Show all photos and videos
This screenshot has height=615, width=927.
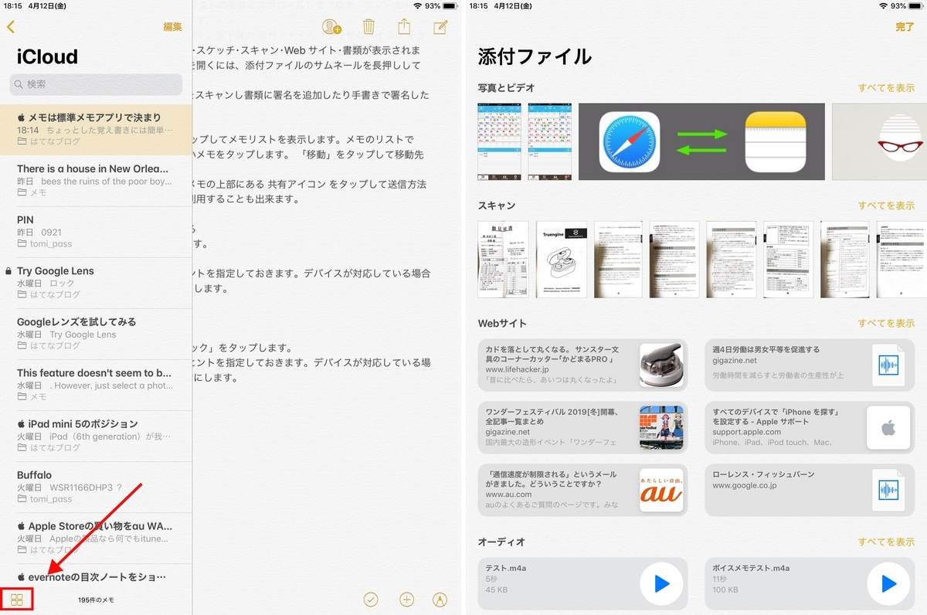886,88
